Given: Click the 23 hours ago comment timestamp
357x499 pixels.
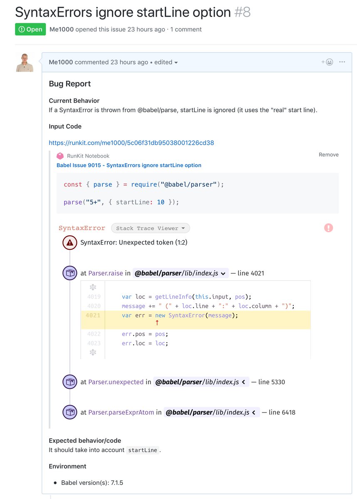Looking at the screenshot, I should click(x=129, y=62).
